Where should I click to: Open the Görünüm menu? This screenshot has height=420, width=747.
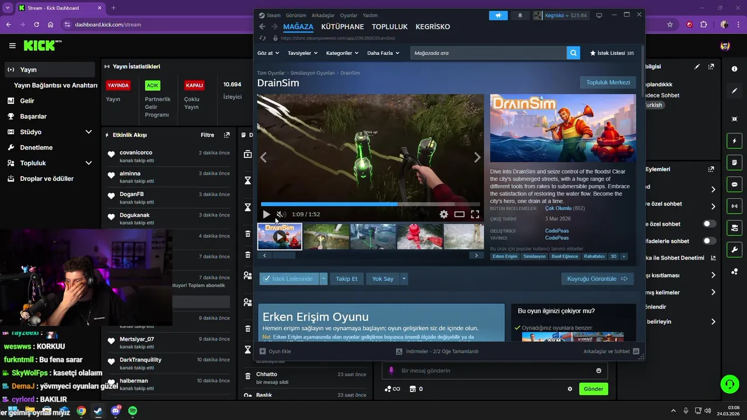click(x=296, y=16)
